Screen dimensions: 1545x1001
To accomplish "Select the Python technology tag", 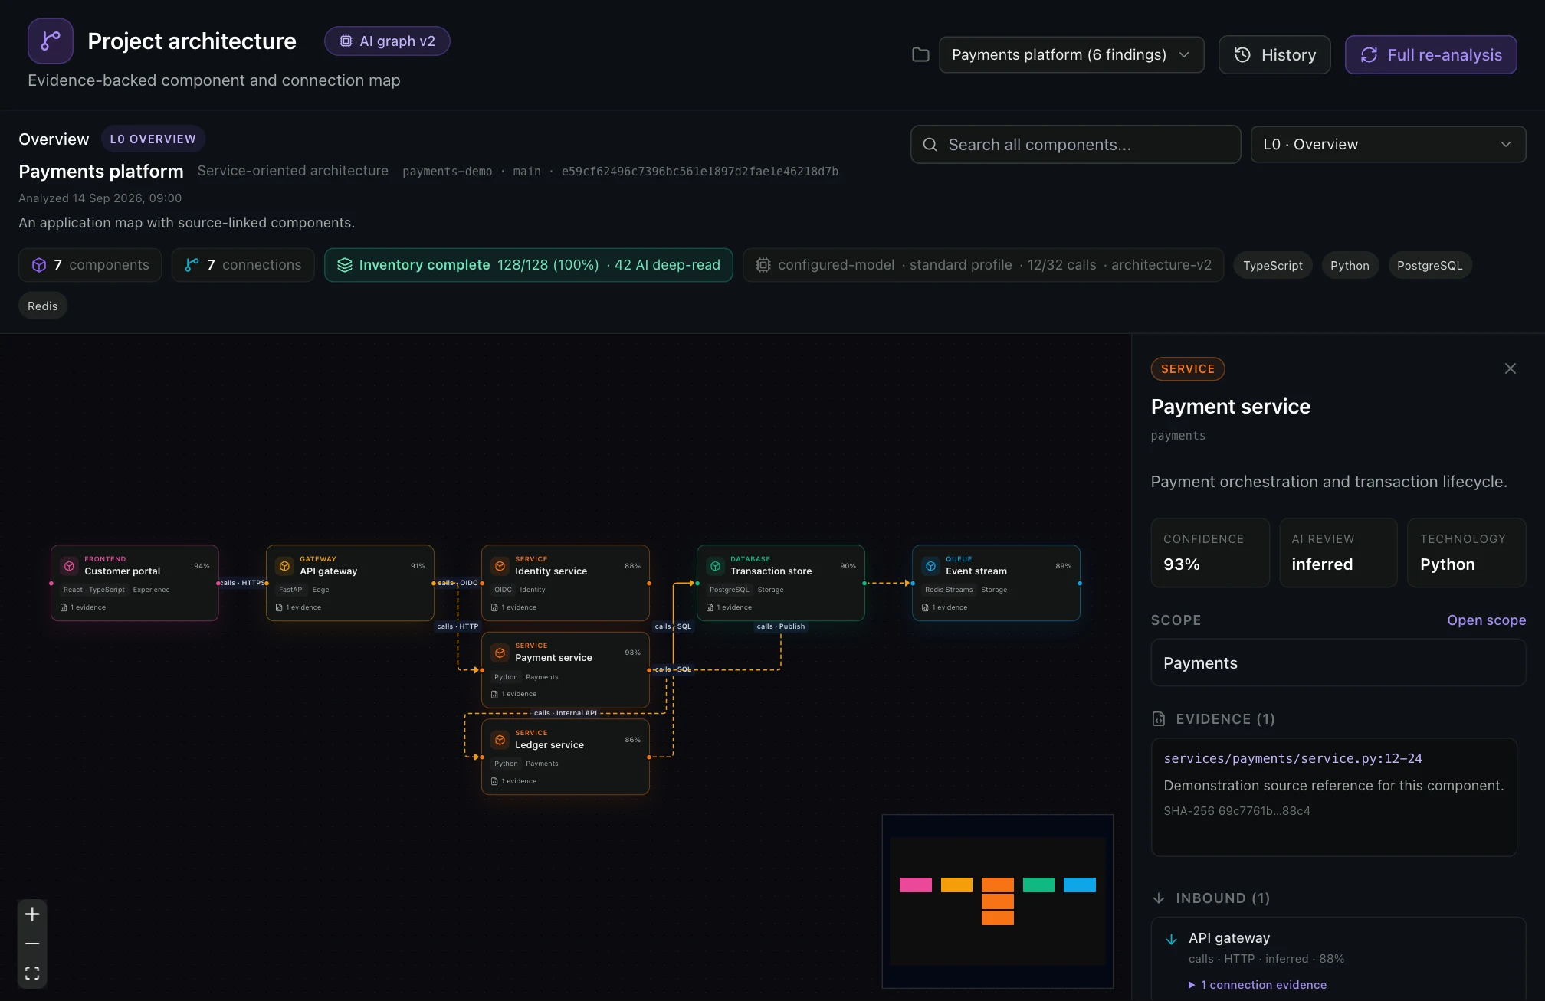I will pyautogui.click(x=1350, y=265).
